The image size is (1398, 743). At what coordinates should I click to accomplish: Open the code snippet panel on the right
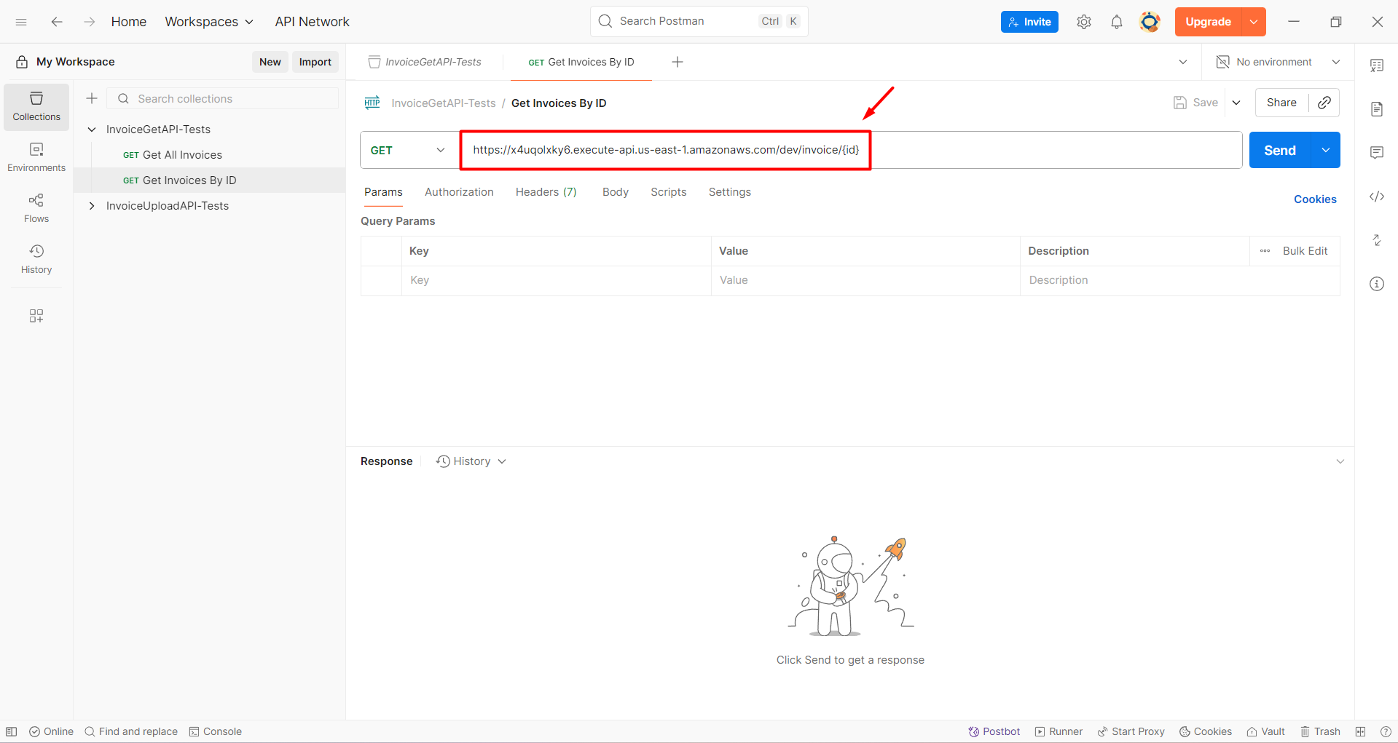pos(1377,196)
